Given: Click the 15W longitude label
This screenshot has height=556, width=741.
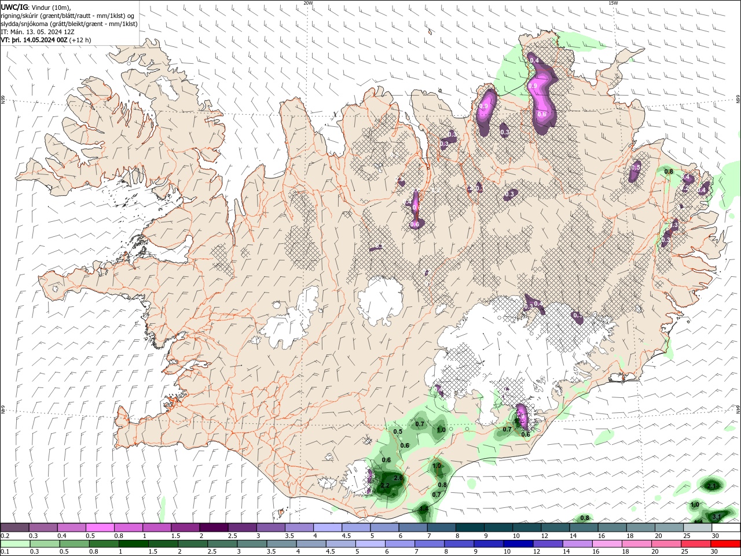Looking at the screenshot, I should [x=613, y=3].
